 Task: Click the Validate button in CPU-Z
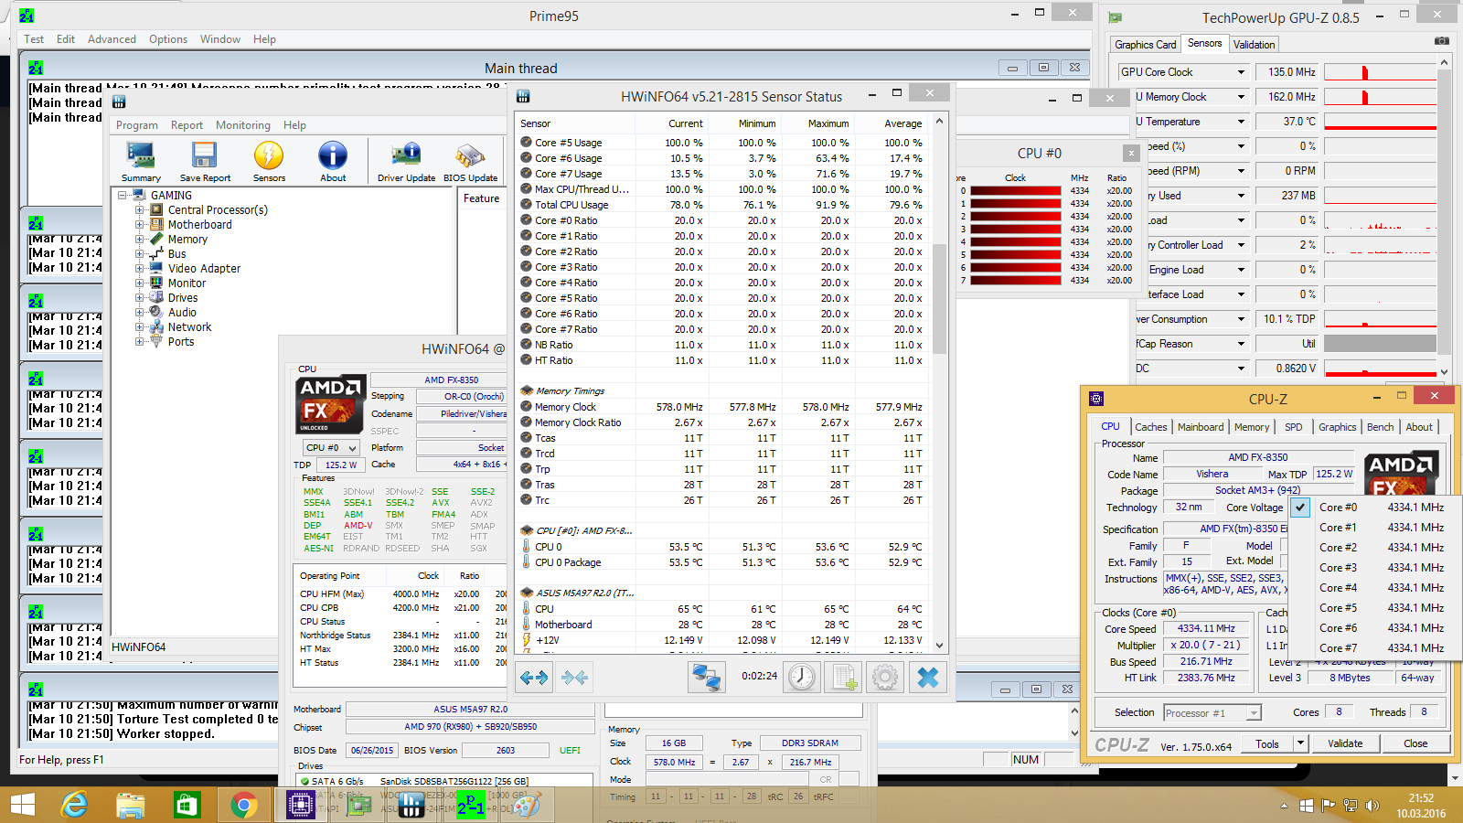pyautogui.click(x=1345, y=743)
